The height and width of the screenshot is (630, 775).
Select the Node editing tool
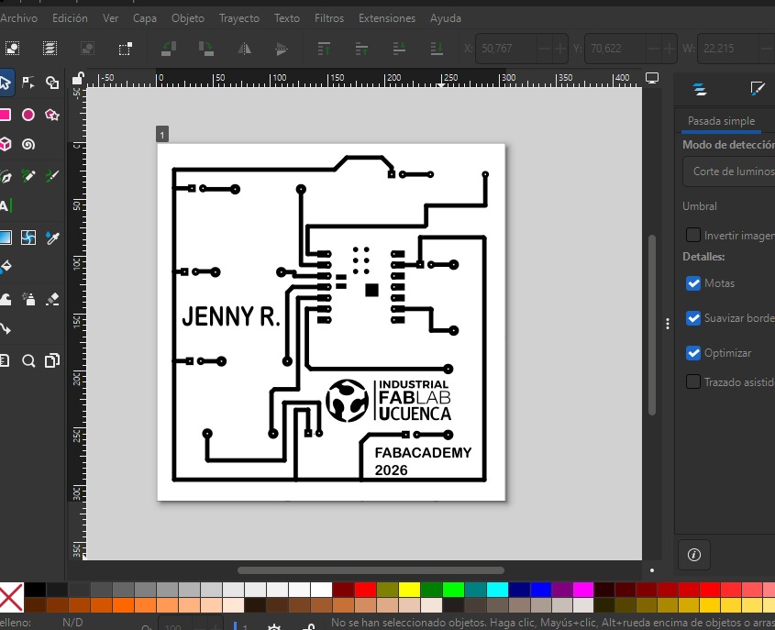click(28, 82)
